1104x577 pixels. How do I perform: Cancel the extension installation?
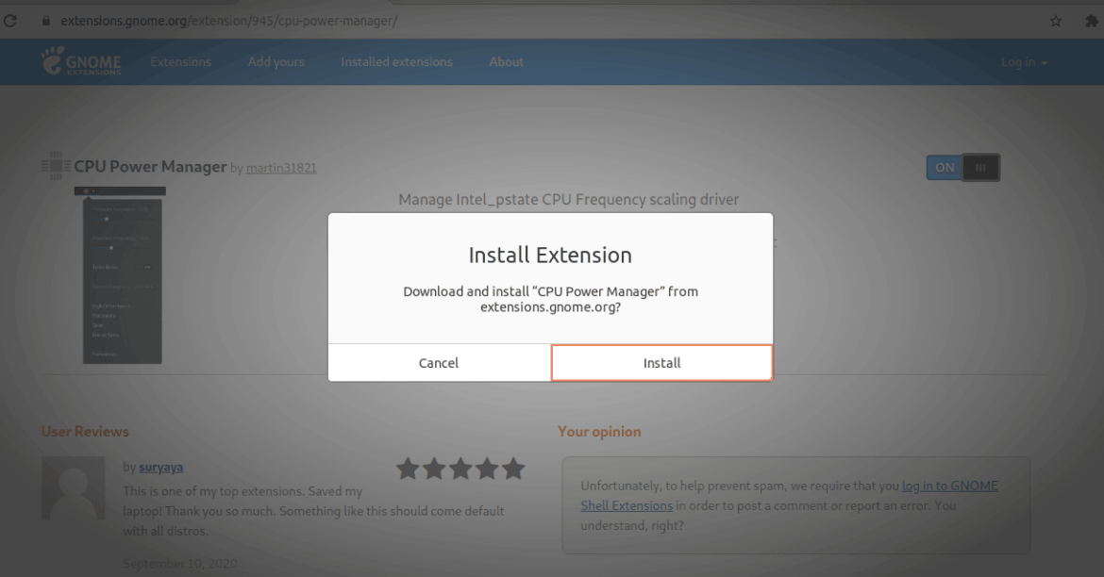point(438,363)
